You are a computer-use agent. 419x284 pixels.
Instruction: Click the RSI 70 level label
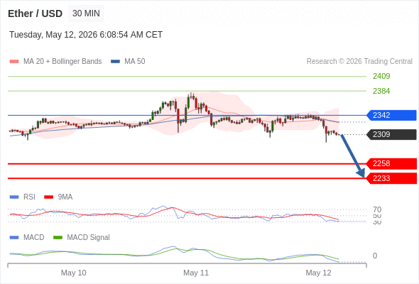point(377,209)
